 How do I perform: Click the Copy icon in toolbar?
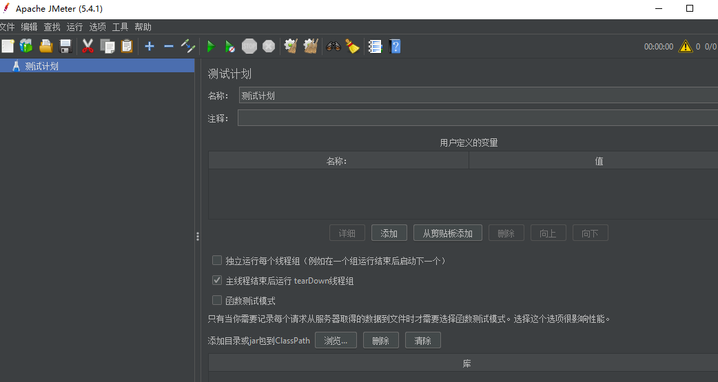(107, 46)
